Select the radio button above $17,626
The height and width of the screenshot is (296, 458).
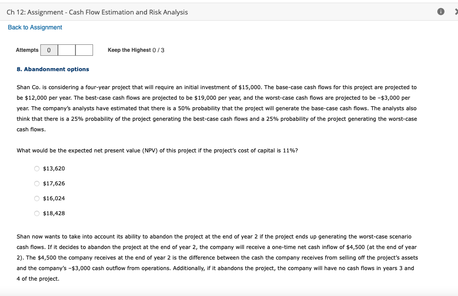[37, 183]
